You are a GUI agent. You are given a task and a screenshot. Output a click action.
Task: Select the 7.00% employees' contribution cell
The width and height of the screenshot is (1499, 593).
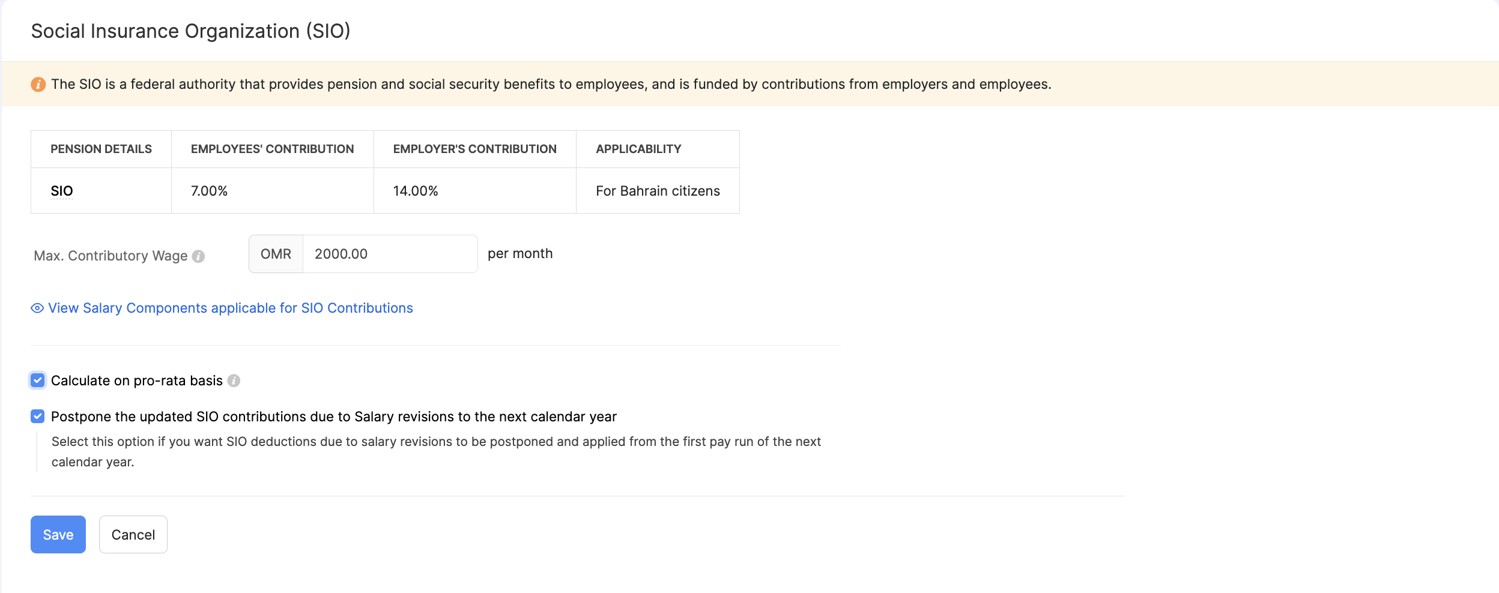210,191
